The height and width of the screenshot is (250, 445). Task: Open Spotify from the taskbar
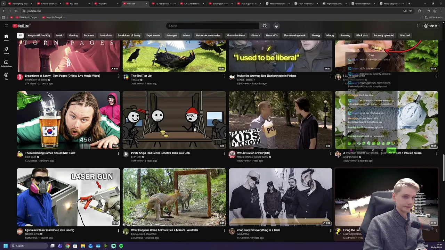(121, 246)
